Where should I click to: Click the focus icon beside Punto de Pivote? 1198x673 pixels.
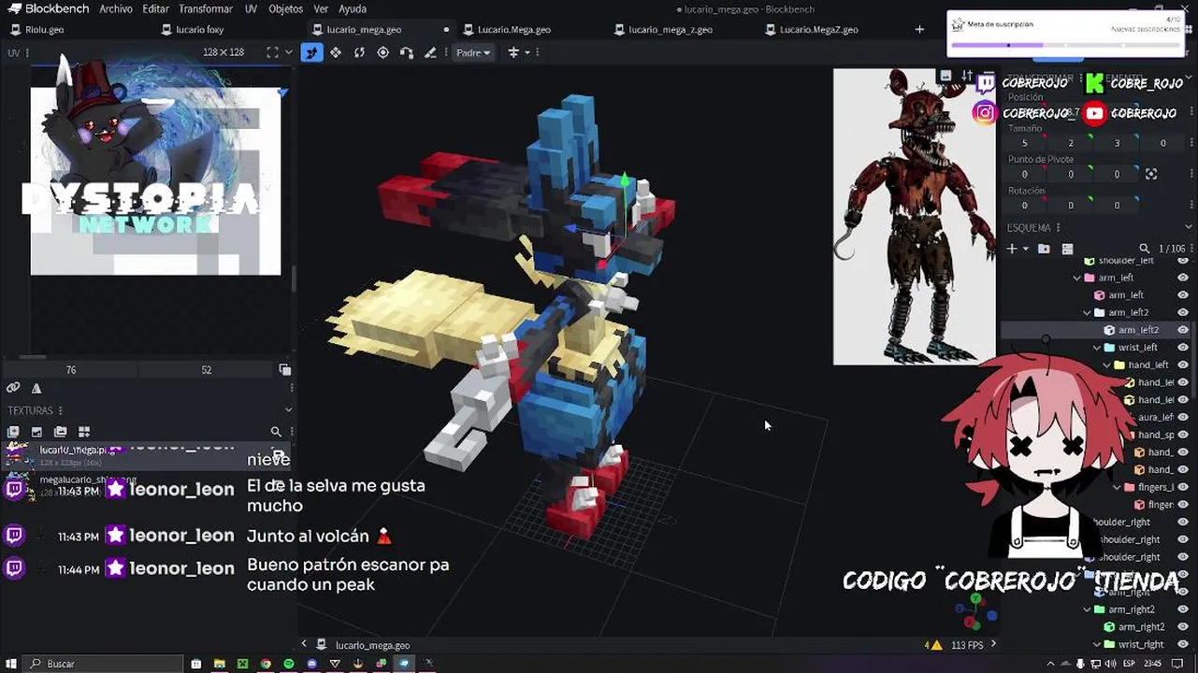coord(1151,174)
